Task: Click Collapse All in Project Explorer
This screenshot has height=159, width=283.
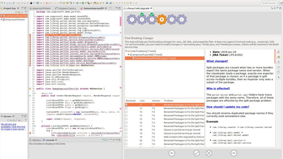Action: (x=16, y=12)
